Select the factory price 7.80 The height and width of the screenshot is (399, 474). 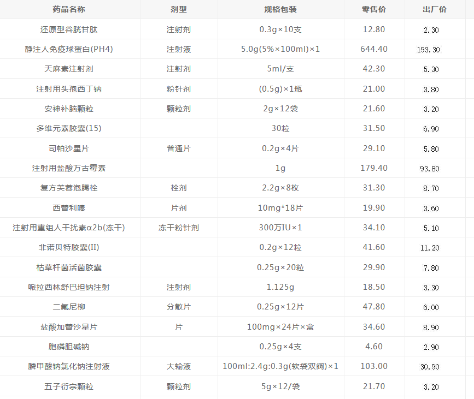point(431,268)
